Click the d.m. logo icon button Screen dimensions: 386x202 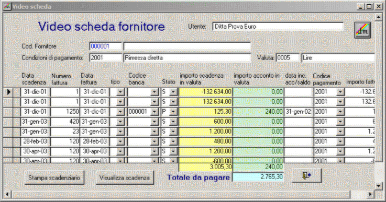[x=362, y=30]
